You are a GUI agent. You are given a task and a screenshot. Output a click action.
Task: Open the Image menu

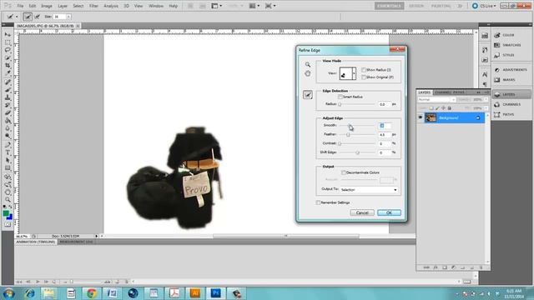(47, 6)
